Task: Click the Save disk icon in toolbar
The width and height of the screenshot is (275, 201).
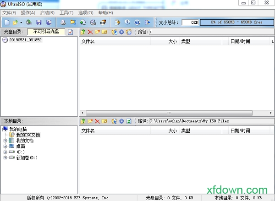Action: click(38, 22)
